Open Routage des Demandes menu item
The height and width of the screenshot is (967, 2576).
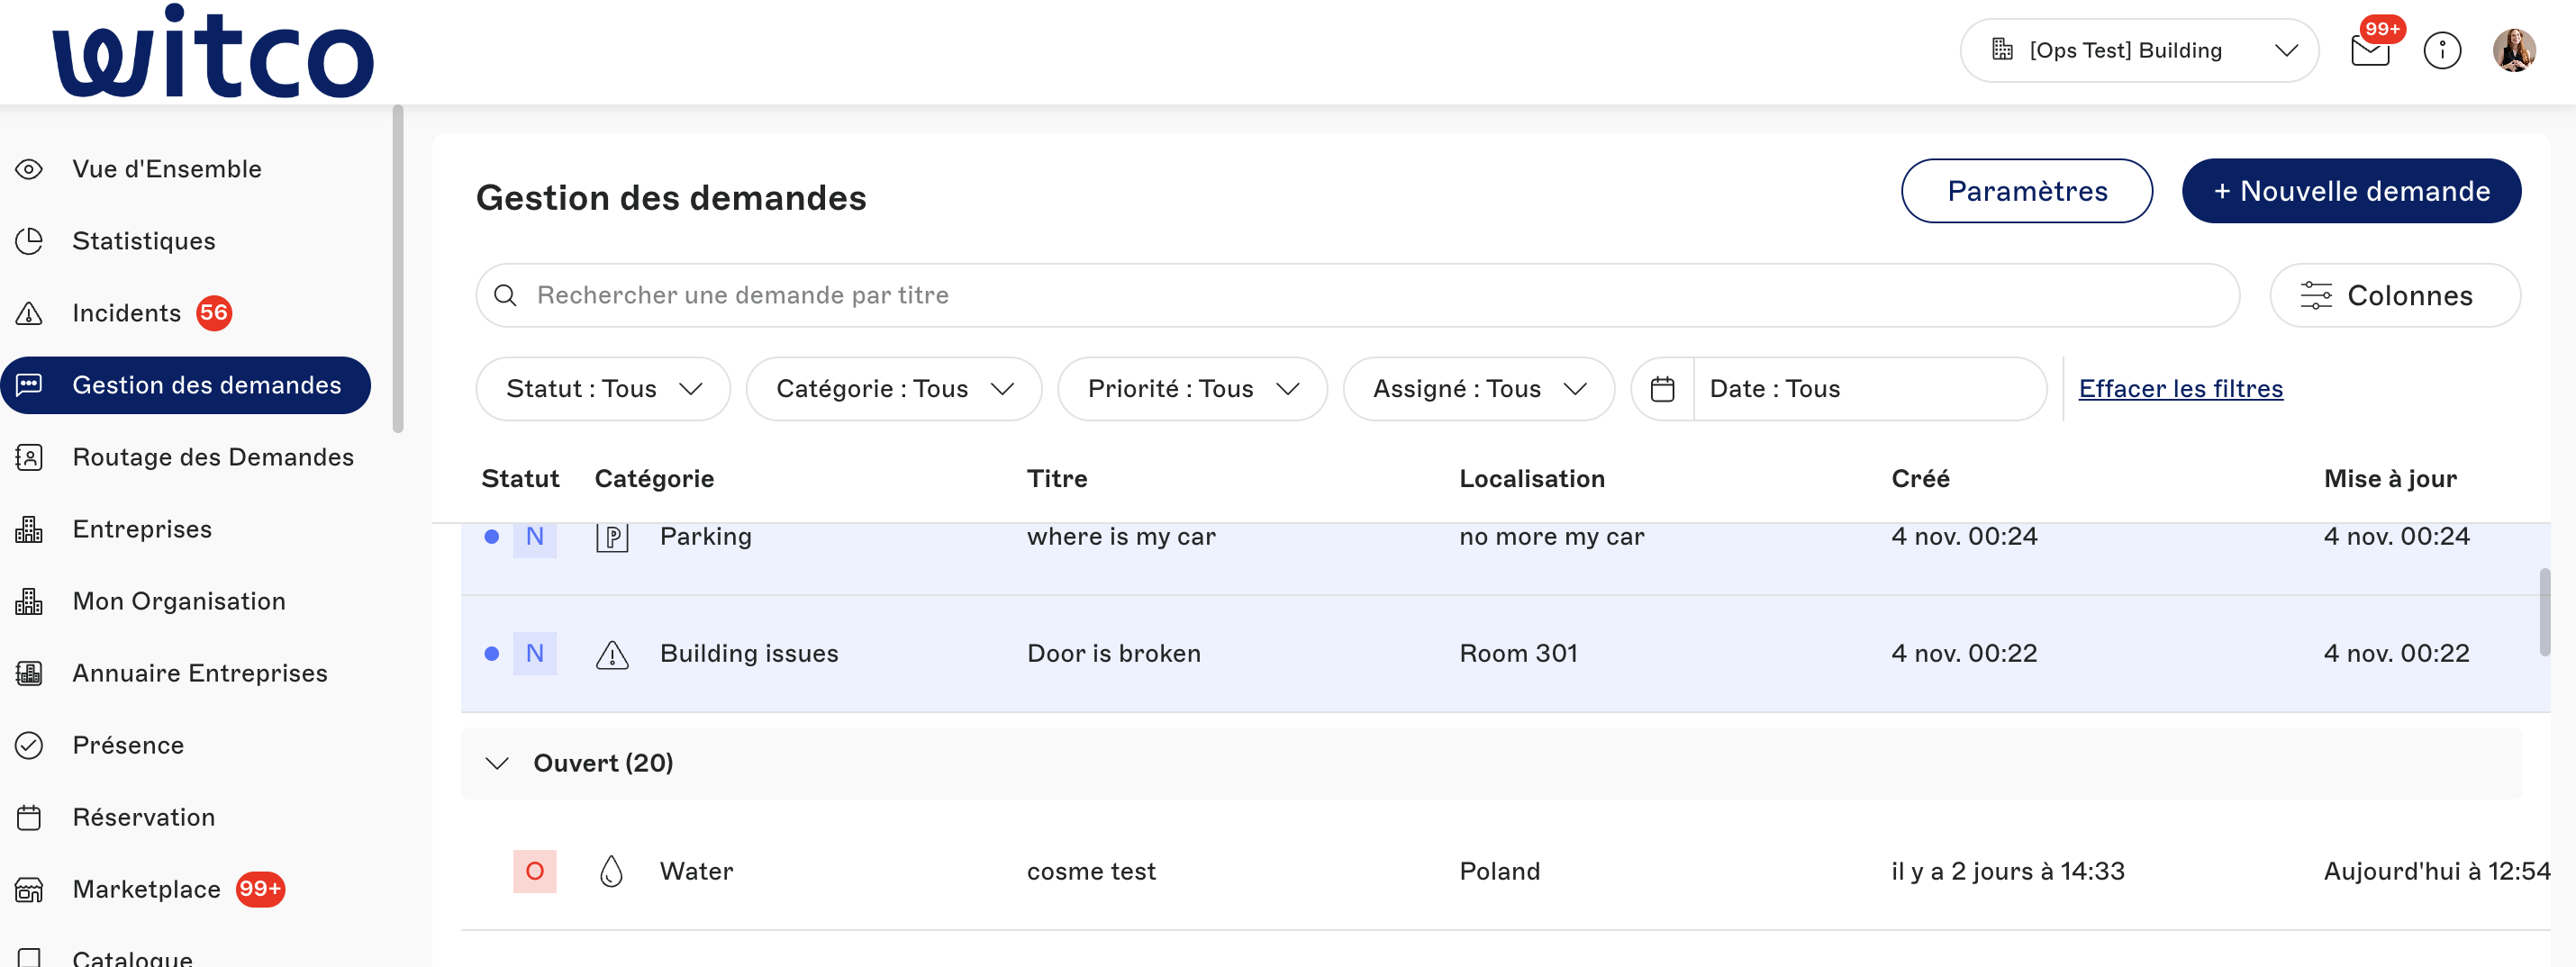coord(212,457)
